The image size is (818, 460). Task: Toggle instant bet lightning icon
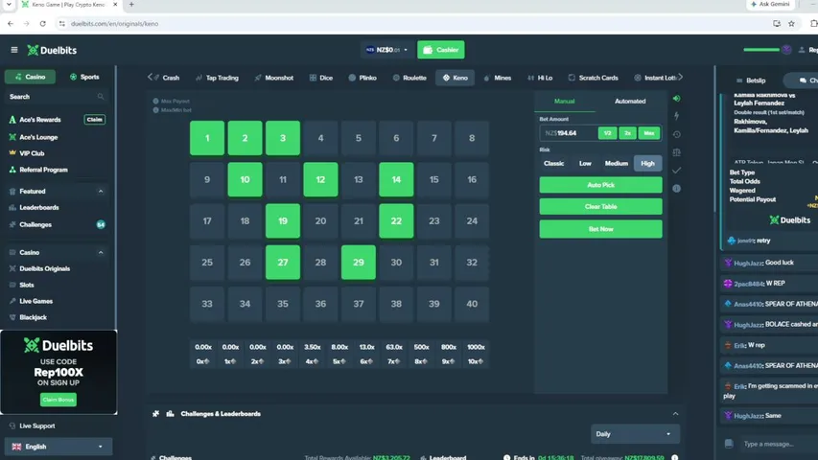click(x=677, y=116)
